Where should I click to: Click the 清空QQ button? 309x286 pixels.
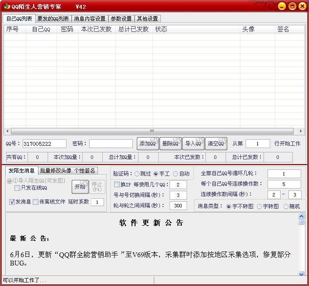pyautogui.click(x=216, y=144)
